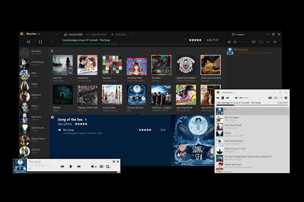Screen dimensions: 304x202
Task: Toggle Last.fm scrobbling in main window
Action: pyautogui.click(x=261, y=42)
